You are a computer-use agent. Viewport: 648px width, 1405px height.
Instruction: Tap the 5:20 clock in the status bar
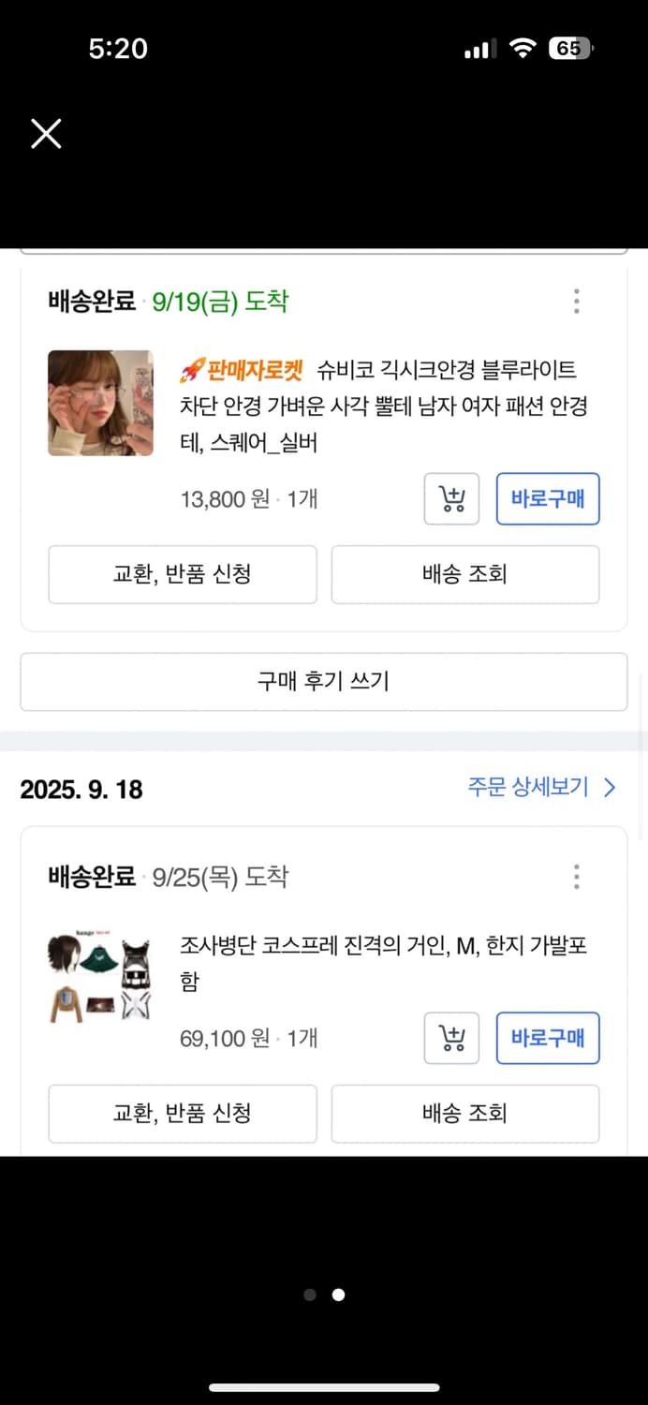[x=119, y=48]
